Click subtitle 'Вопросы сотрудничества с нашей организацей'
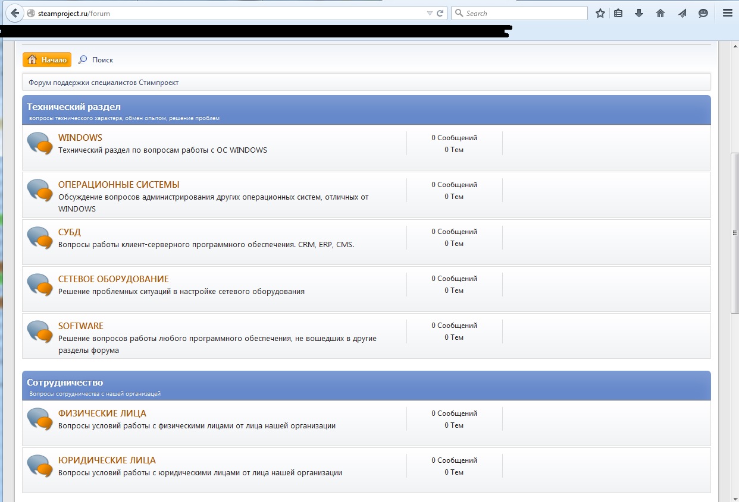 point(95,394)
